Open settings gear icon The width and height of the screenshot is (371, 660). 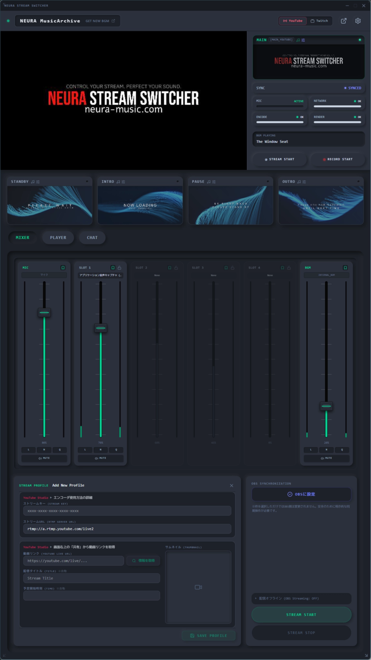(358, 21)
